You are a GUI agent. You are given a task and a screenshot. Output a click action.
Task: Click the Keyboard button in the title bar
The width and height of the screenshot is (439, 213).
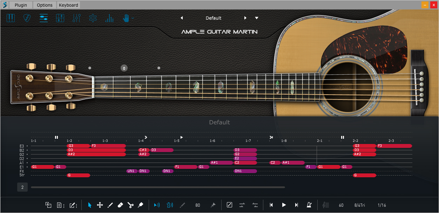69,5
